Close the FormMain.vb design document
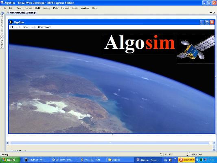The height and width of the screenshot is (163, 217). [x=214, y=13]
